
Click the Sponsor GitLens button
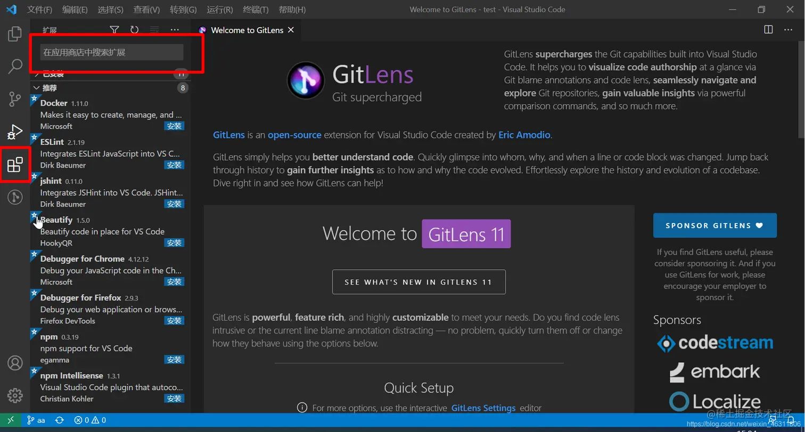click(715, 225)
